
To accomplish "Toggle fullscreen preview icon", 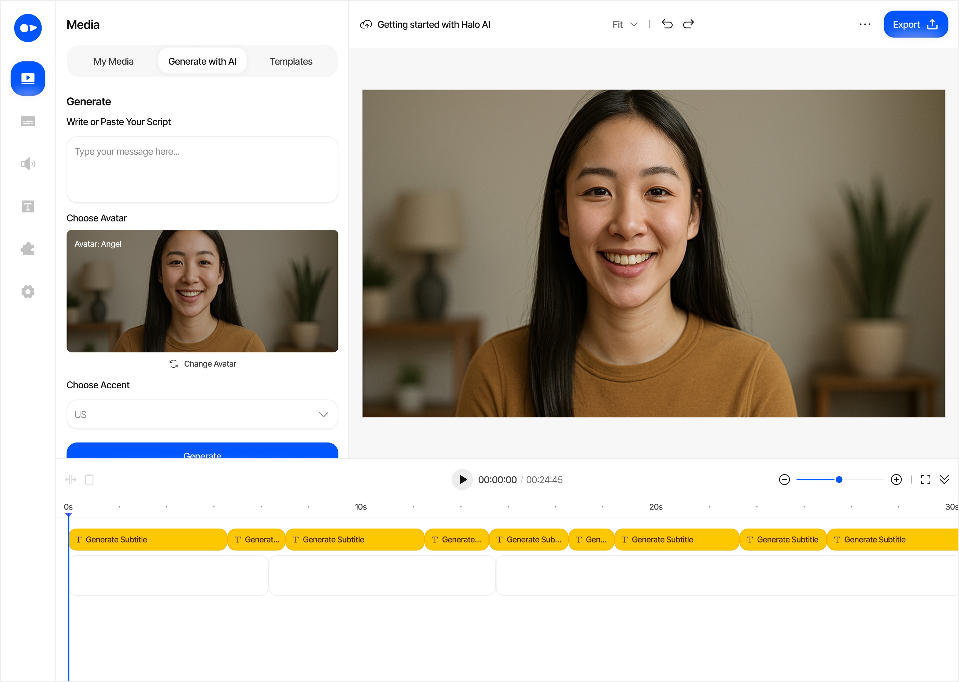I will click(x=925, y=480).
